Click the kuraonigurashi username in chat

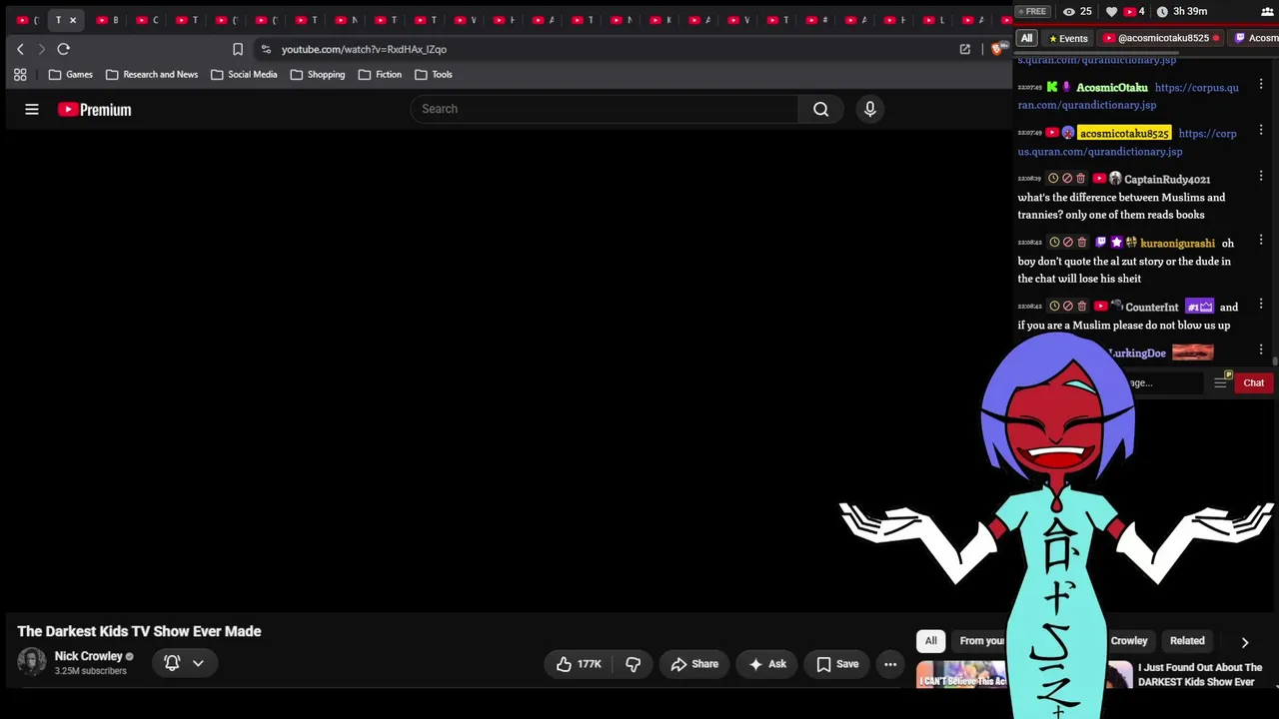(x=1177, y=244)
